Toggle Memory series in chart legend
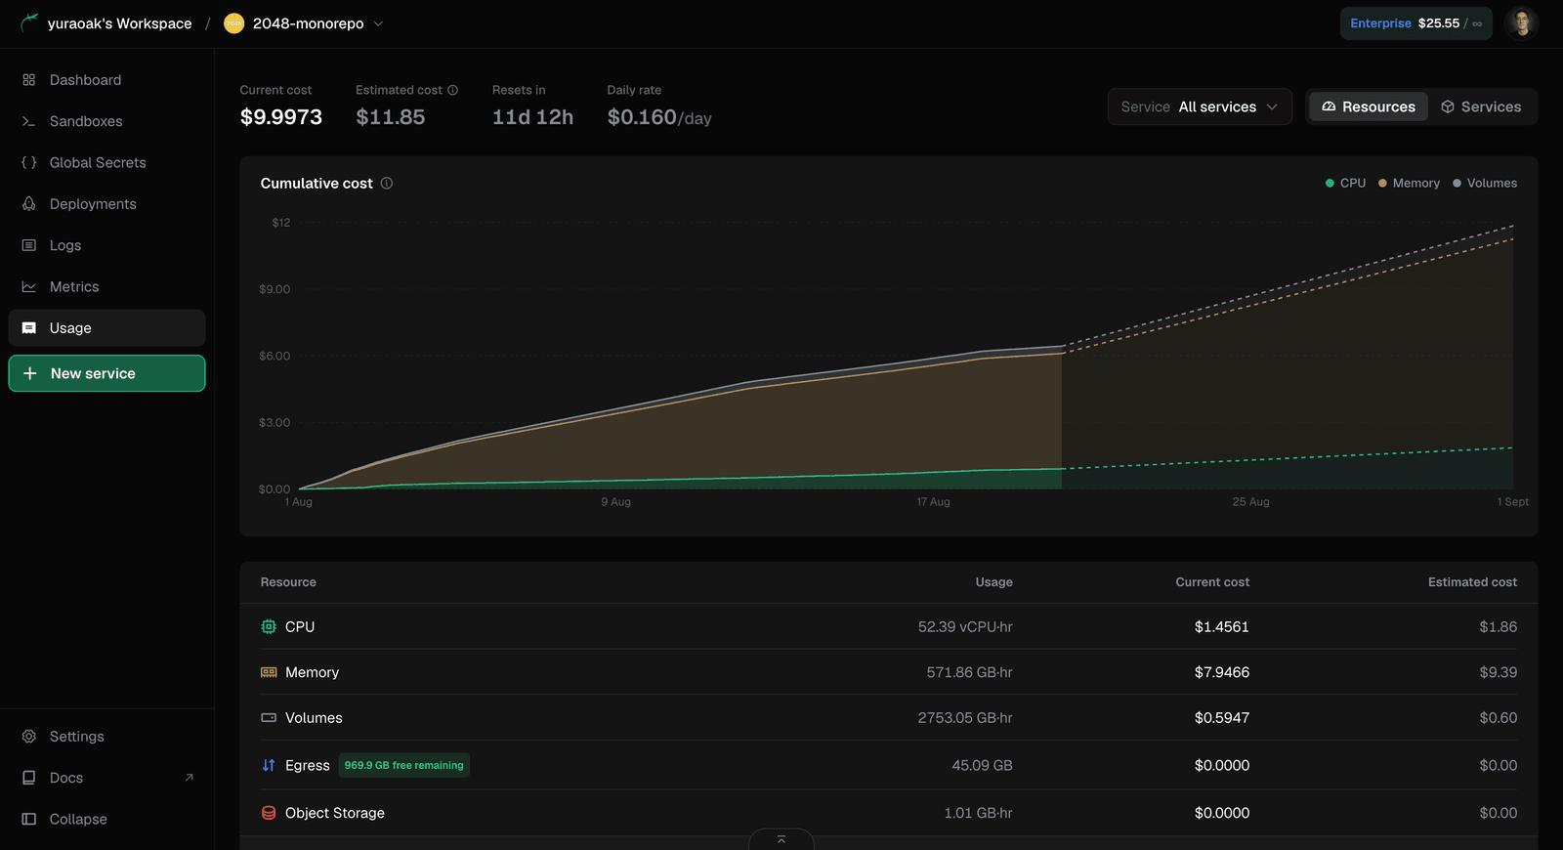 pos(1409,183)
